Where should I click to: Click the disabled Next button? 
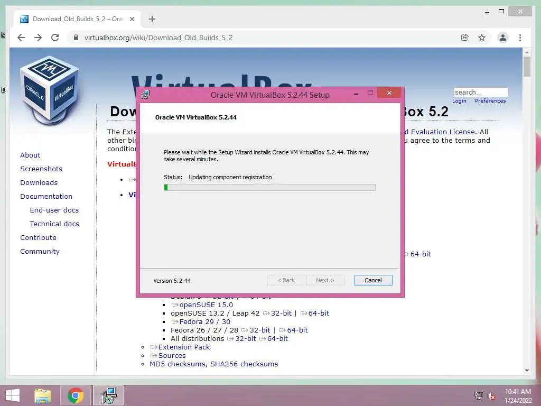pos(325,280)
